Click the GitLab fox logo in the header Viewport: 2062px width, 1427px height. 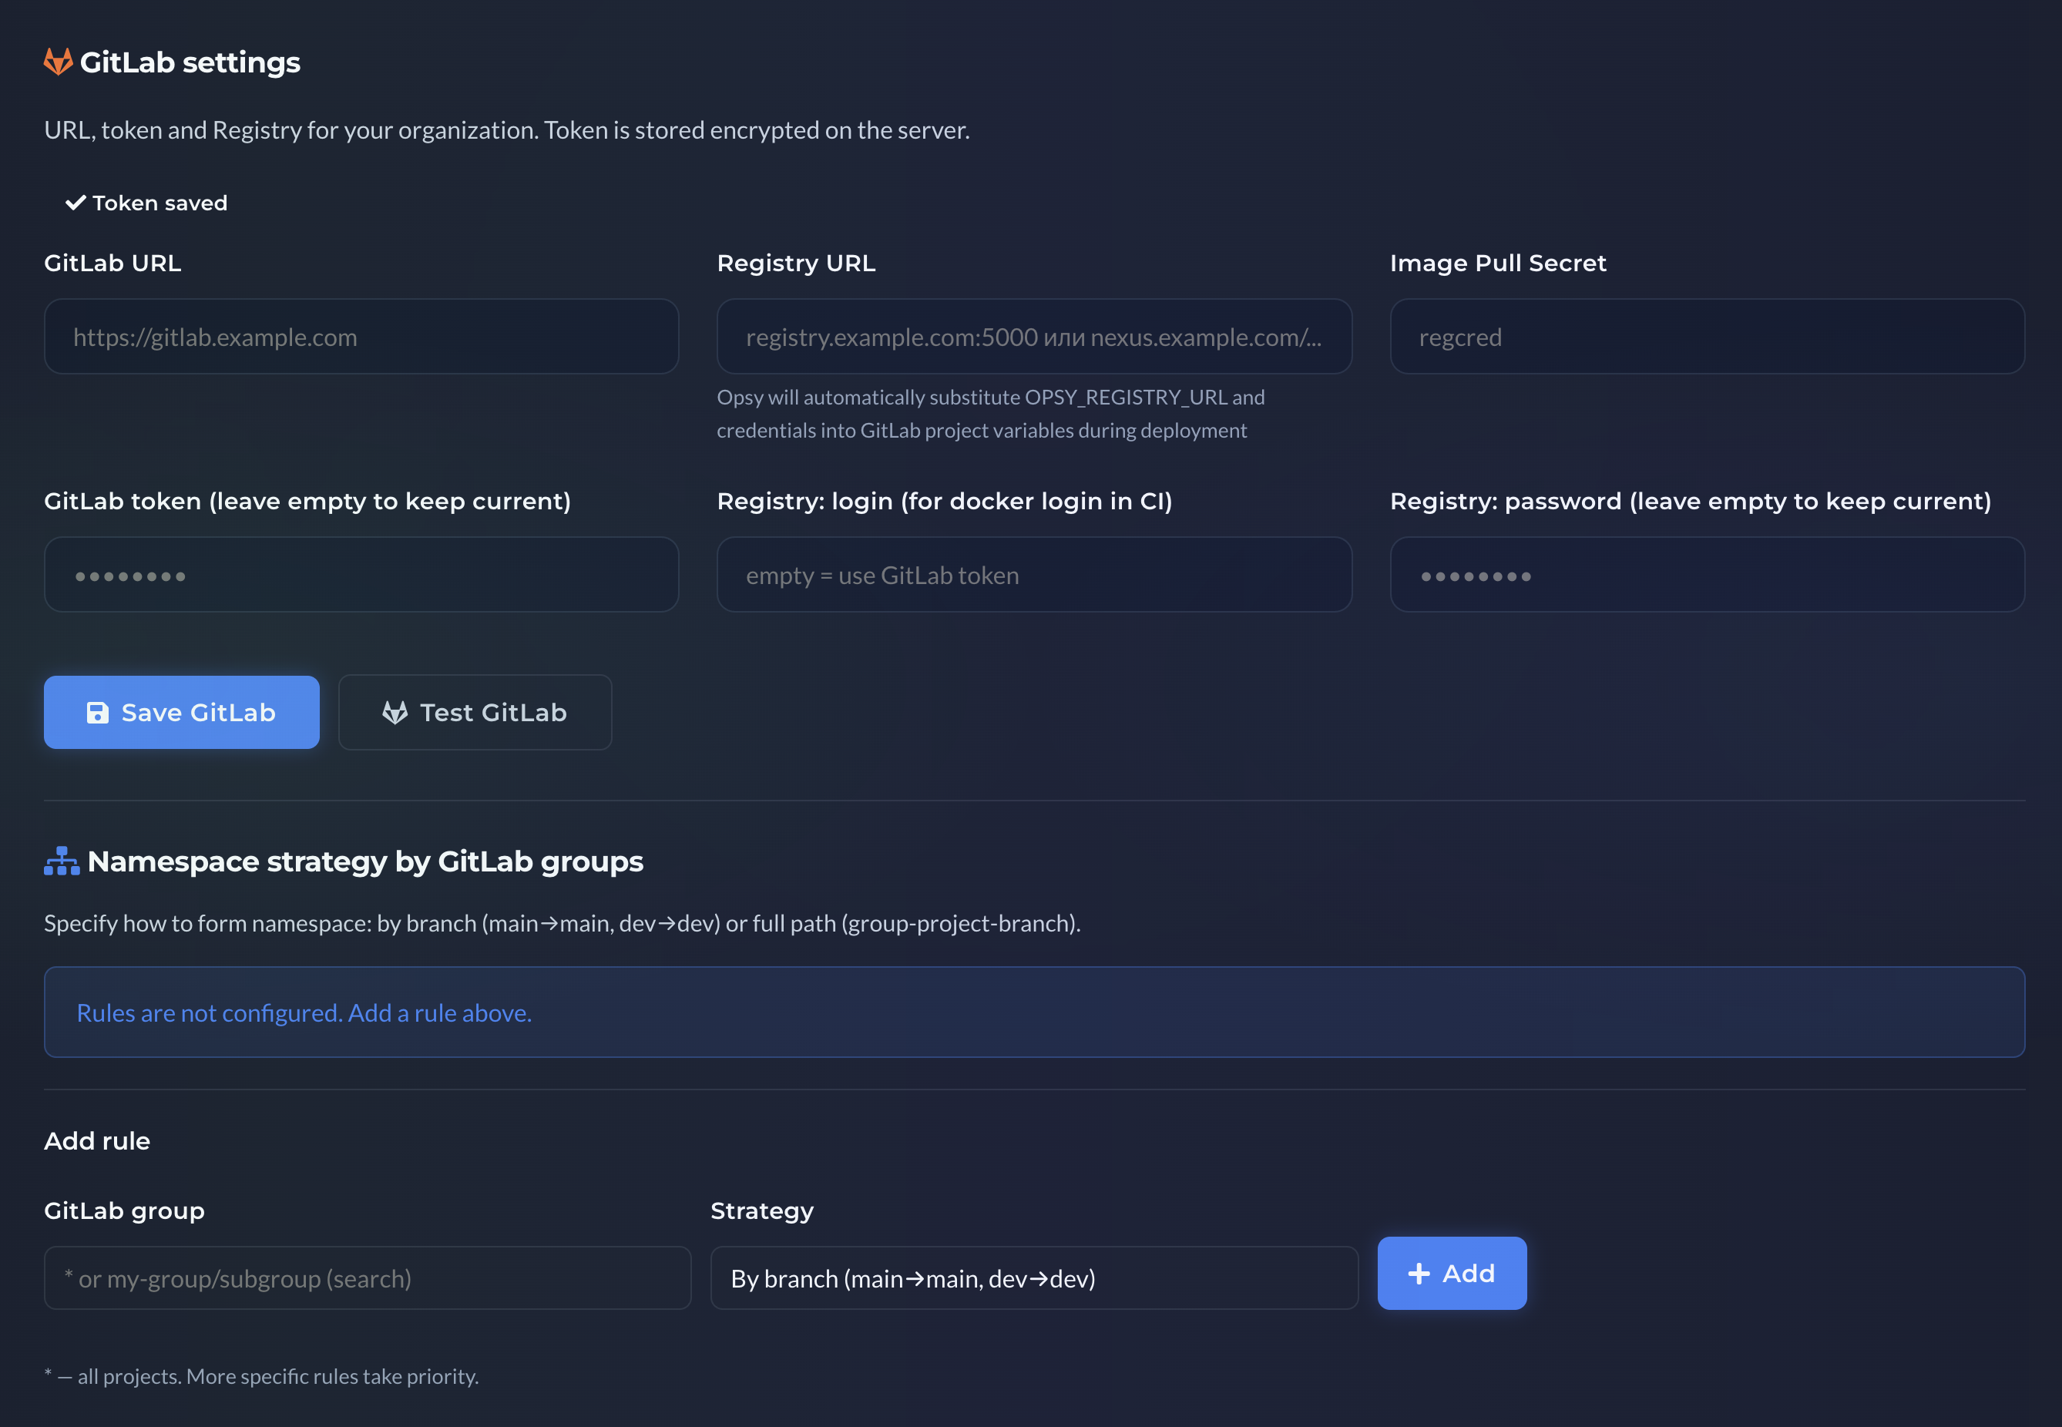coord(57,62)
